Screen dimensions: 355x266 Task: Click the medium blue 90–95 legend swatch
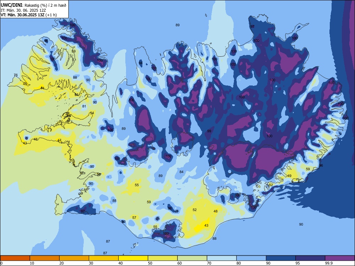[281, 258]
